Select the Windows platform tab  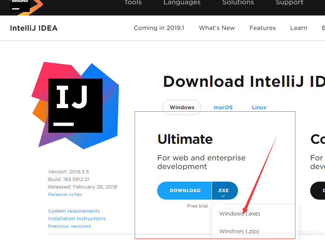(182, 107)
